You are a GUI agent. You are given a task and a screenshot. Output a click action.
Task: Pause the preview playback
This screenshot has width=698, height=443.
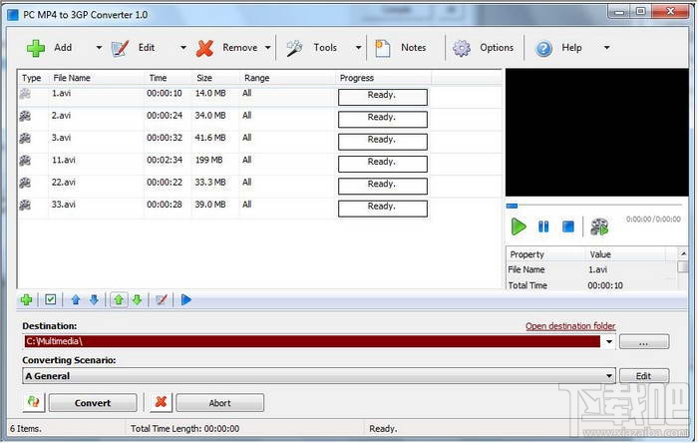click(x=543, y=226)
